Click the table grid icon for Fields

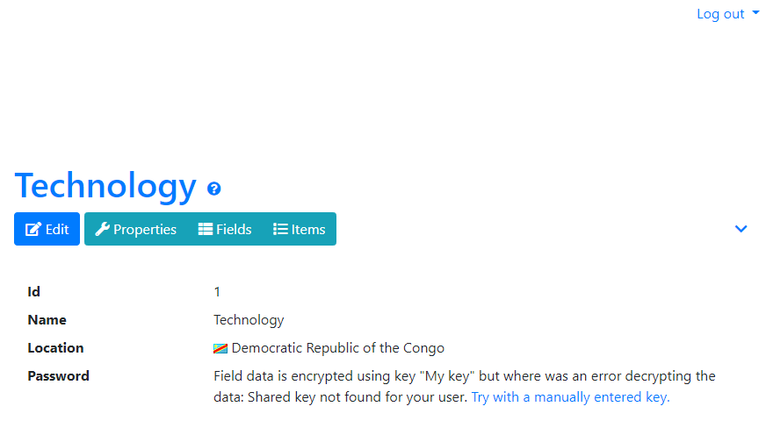pyautogui.click(x=206, y=229)
